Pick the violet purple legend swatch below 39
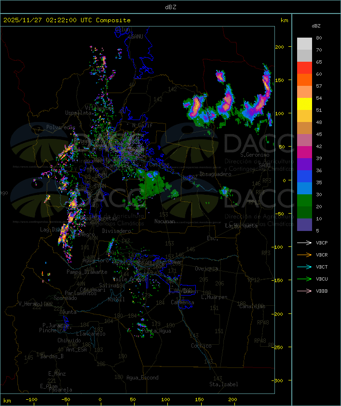This screenshot has width=341, height=406. (304, 164)
